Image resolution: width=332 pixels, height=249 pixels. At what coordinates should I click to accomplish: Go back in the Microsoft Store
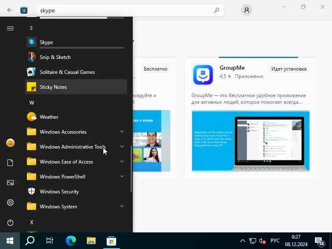tap(10, 10)
